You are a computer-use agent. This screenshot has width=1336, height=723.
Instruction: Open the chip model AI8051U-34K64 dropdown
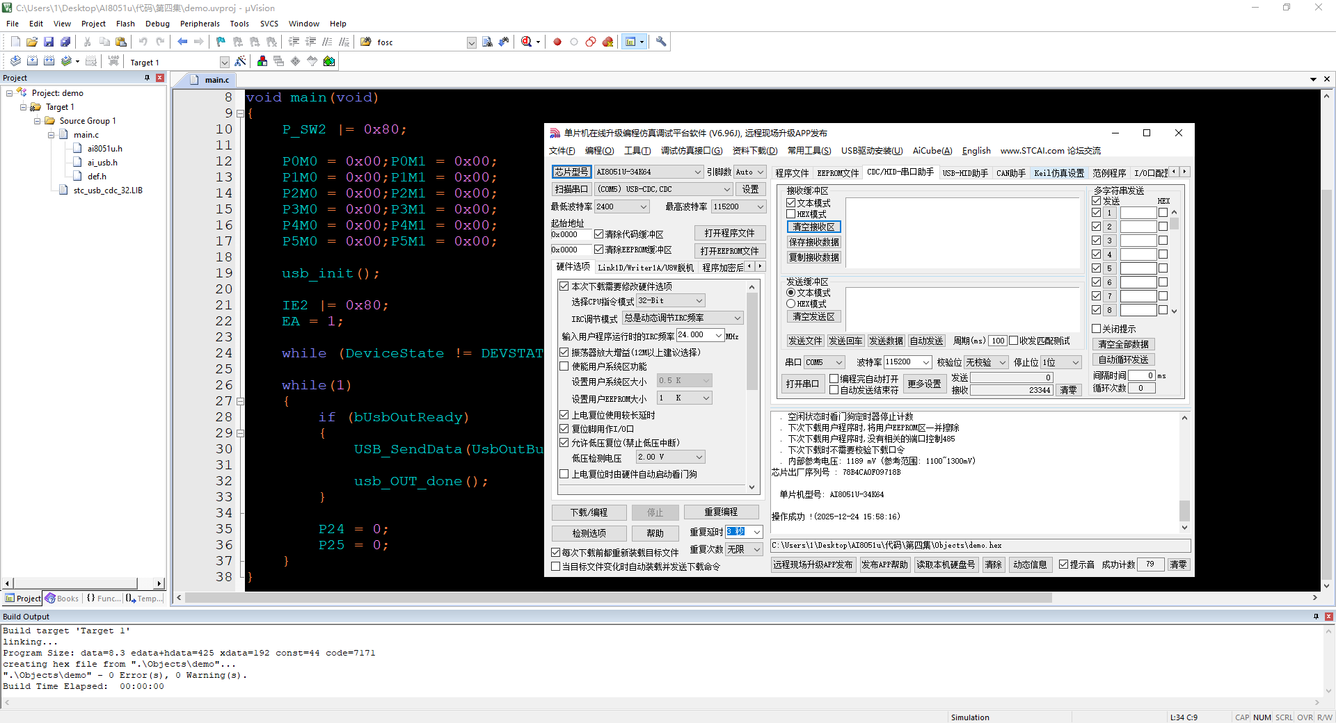[x=697, y=172]
